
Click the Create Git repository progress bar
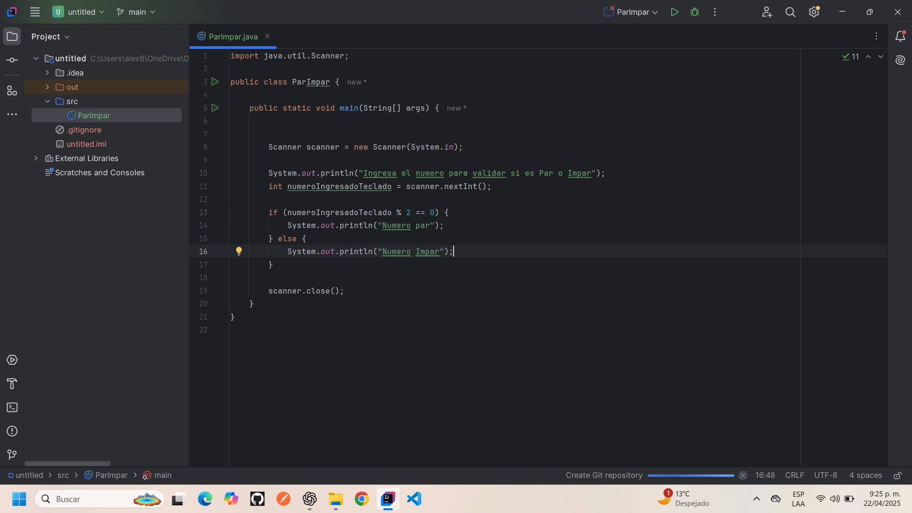[x=691, y=475]
